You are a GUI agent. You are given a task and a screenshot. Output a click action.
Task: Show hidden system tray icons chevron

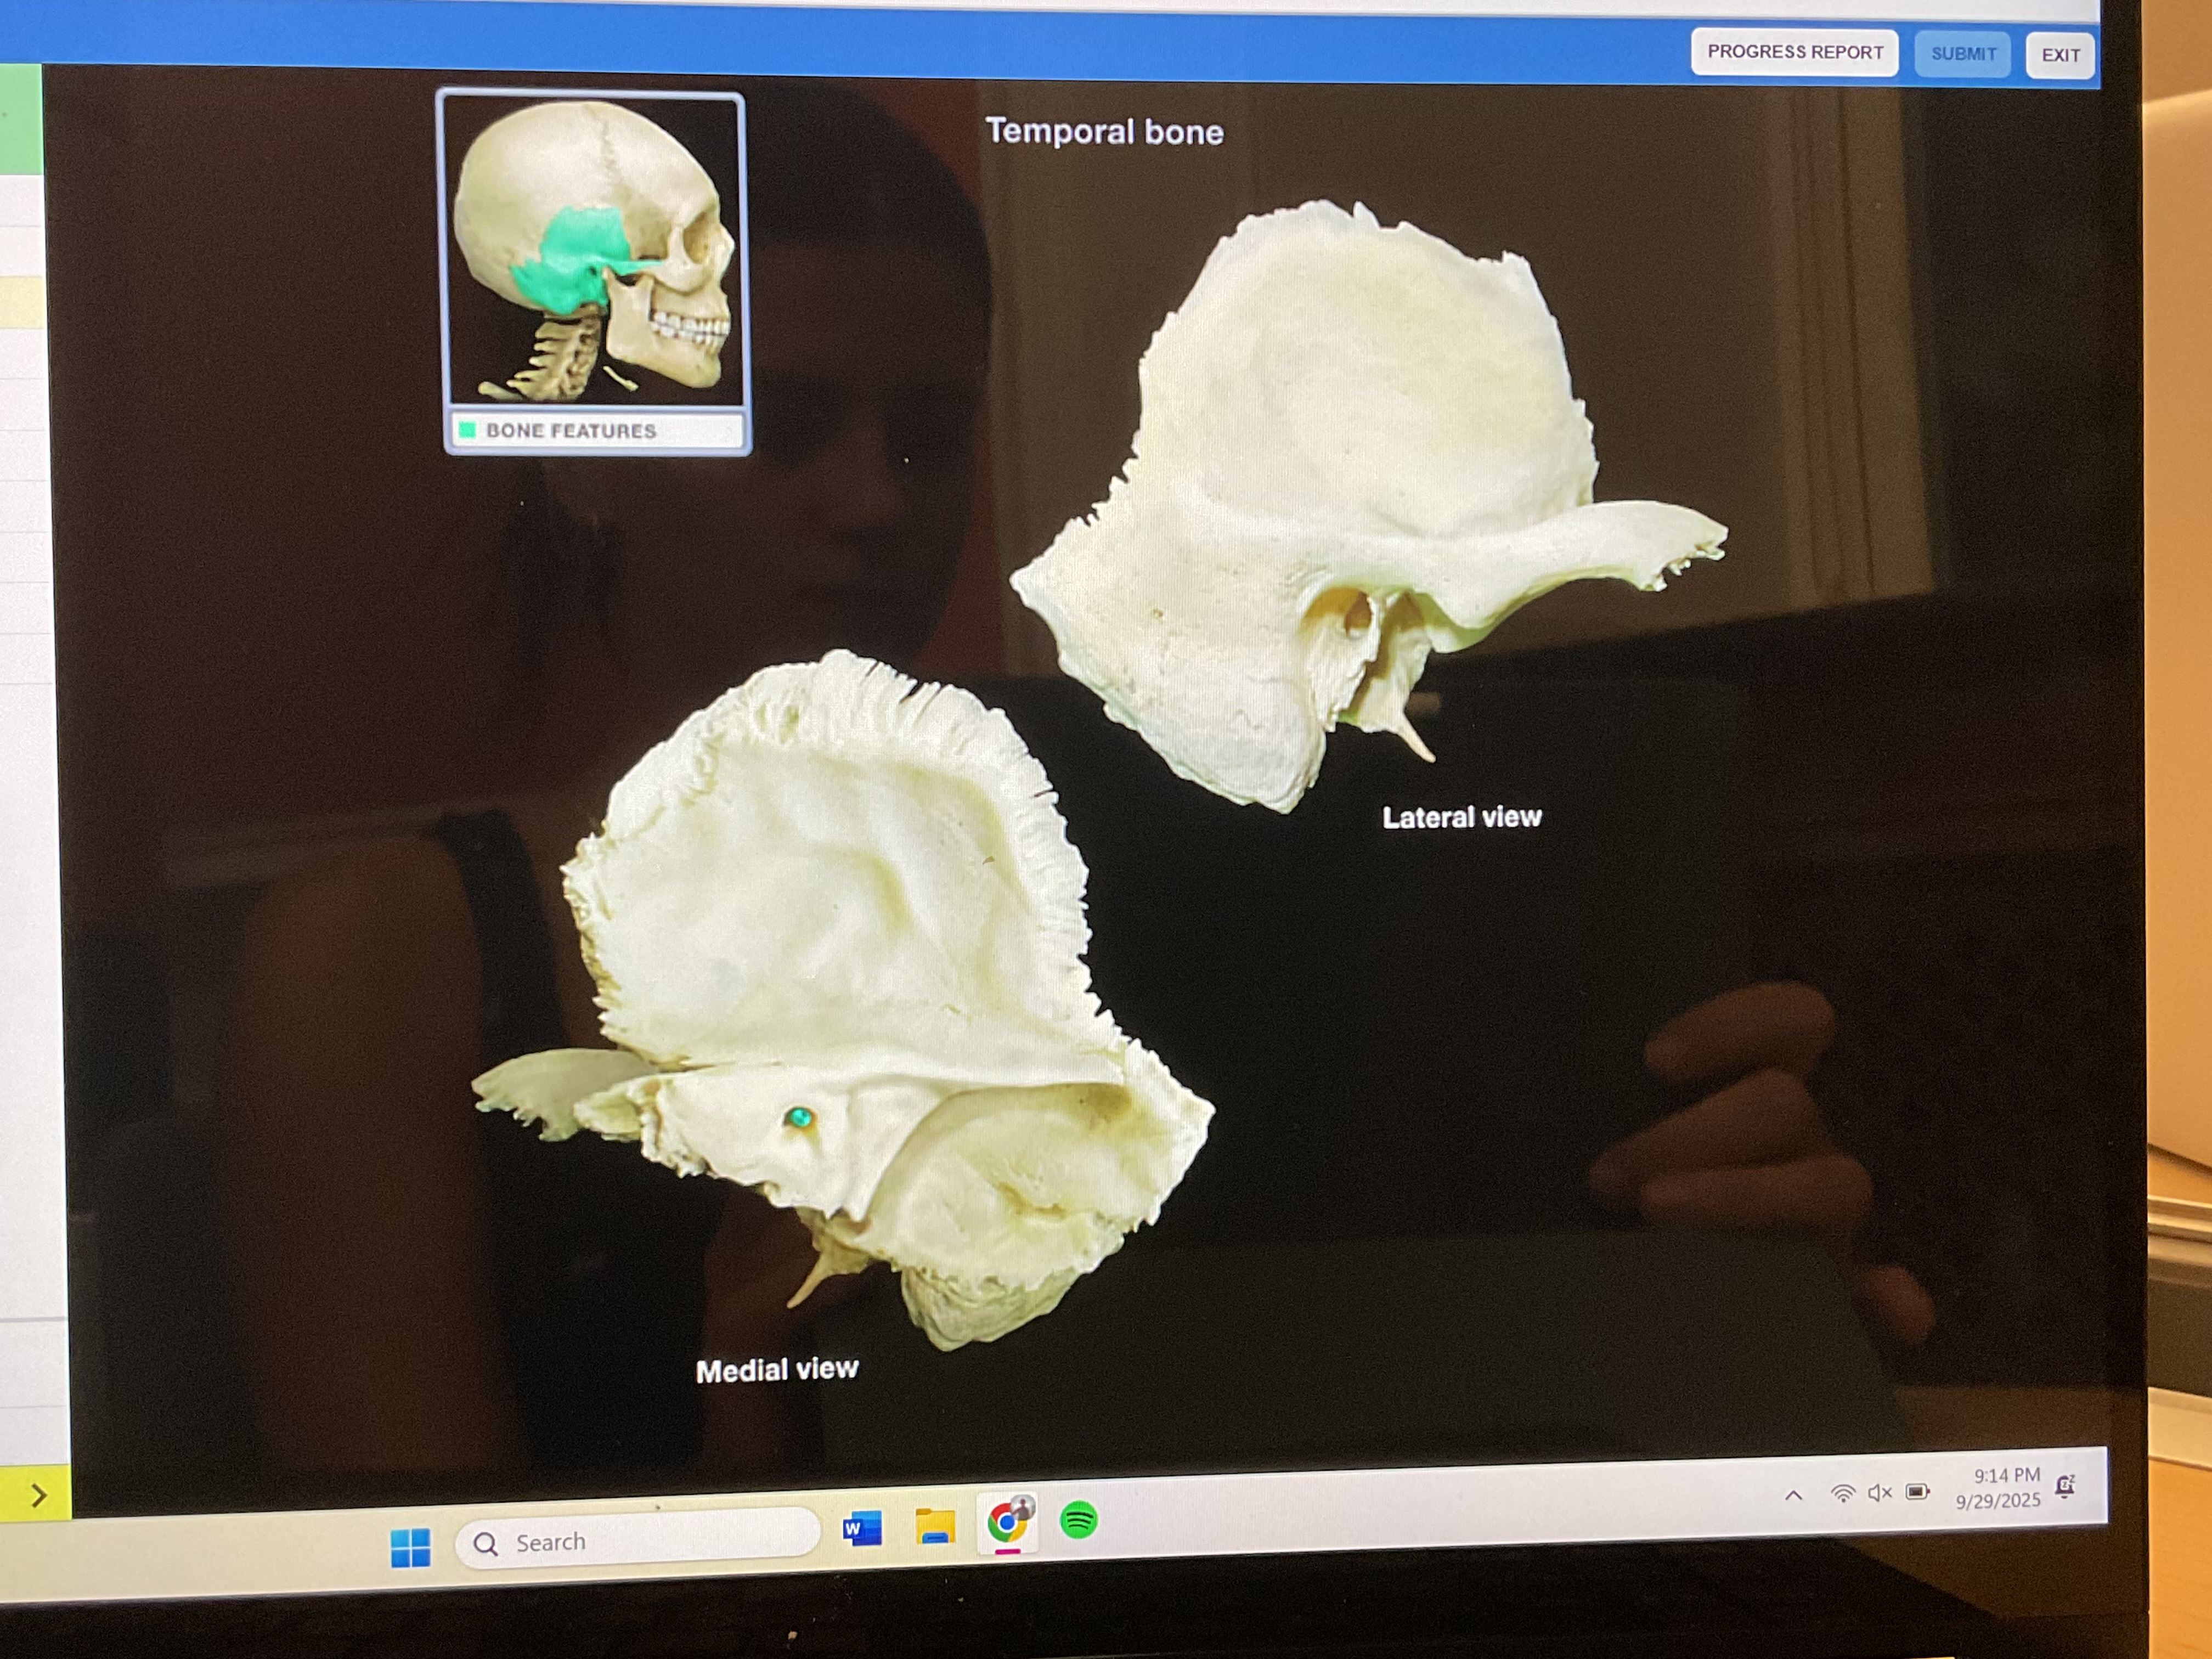(1793, 1496)
